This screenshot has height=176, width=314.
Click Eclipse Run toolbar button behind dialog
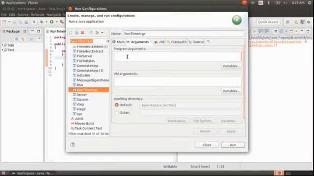point(52,22)
